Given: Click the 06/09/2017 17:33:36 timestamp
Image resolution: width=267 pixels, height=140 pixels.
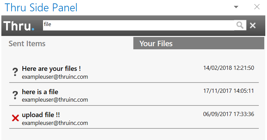Looking at the screenshot, I should click(x=229, y=114).
